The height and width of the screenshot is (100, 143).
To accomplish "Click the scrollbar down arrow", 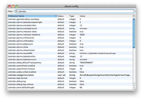I will 134,88.
